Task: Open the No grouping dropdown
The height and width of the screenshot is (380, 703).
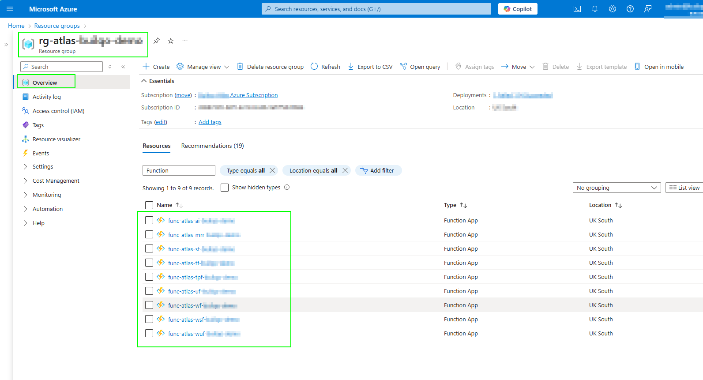Action: pyautogui.click(x=616, y=188)
